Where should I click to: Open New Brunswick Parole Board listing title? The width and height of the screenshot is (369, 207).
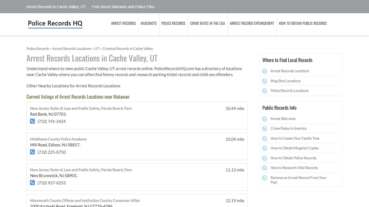pos(81,170)
